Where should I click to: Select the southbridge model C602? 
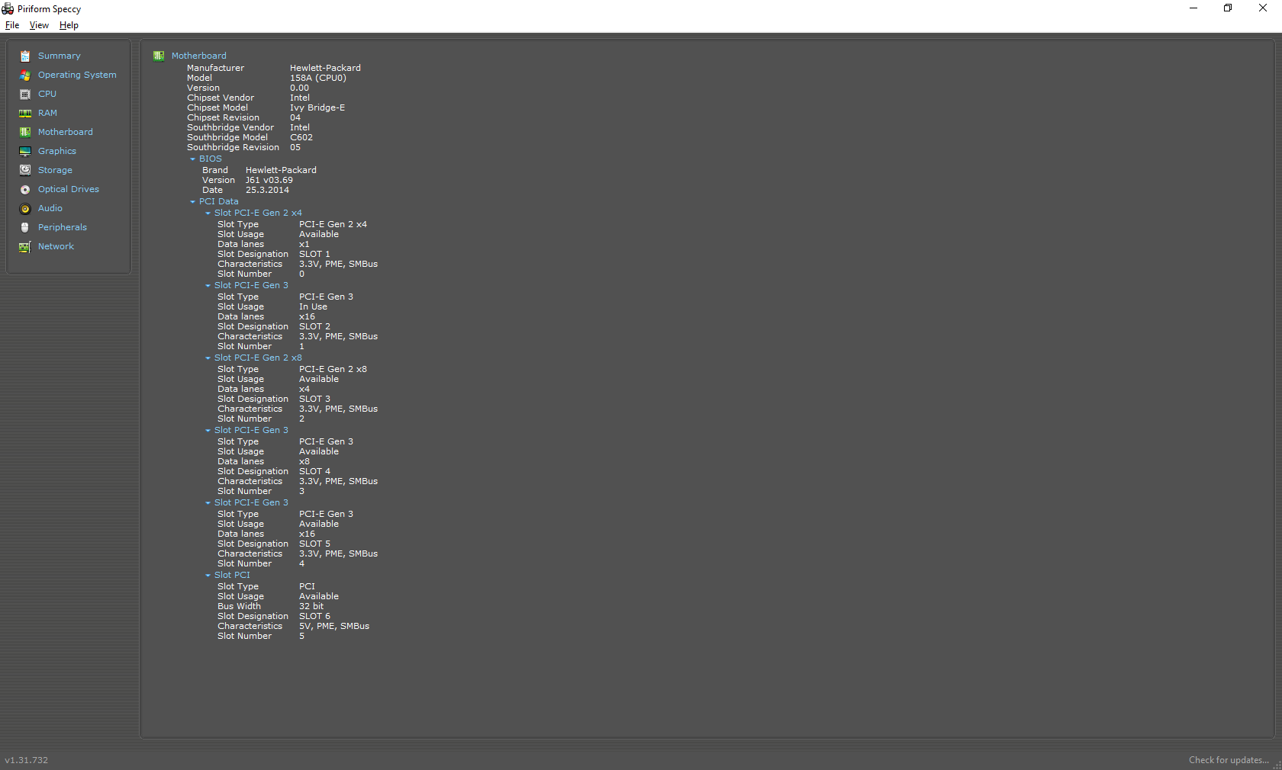(301, 137)
